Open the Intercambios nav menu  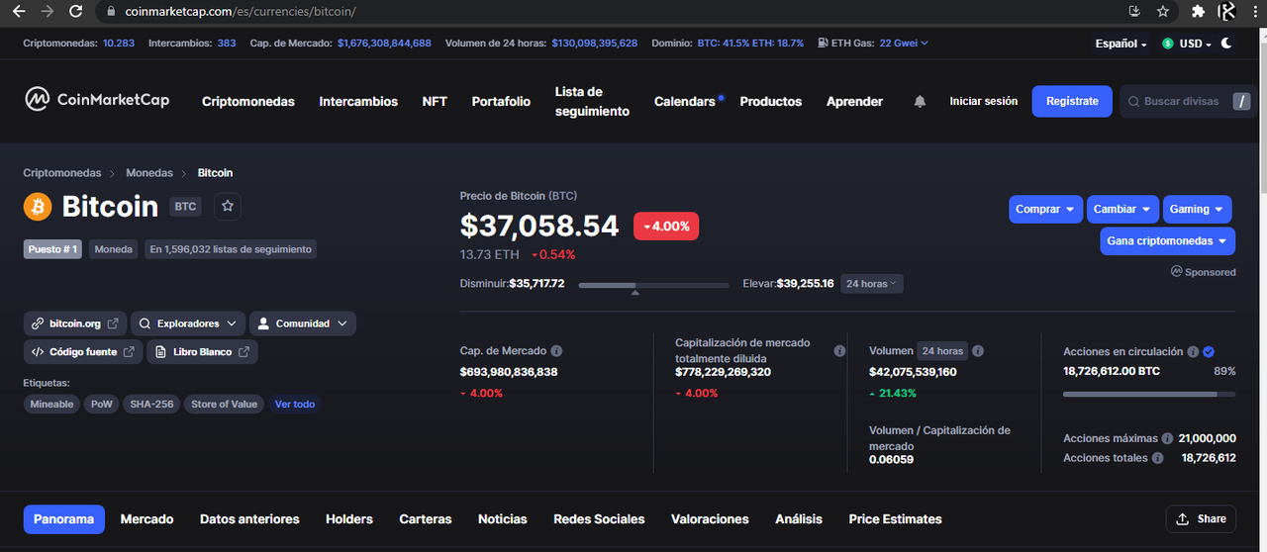tap(358, 102)
